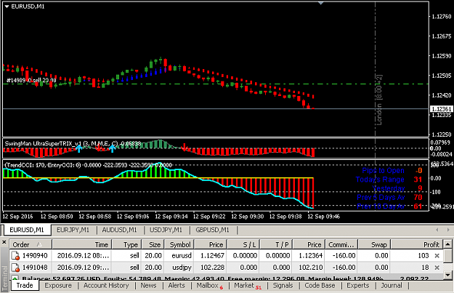Sort orders by the S / L column header
The image size is (454, 293).
coord(243,244)
